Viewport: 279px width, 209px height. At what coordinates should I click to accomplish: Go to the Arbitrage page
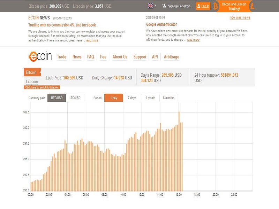point(171,57)
